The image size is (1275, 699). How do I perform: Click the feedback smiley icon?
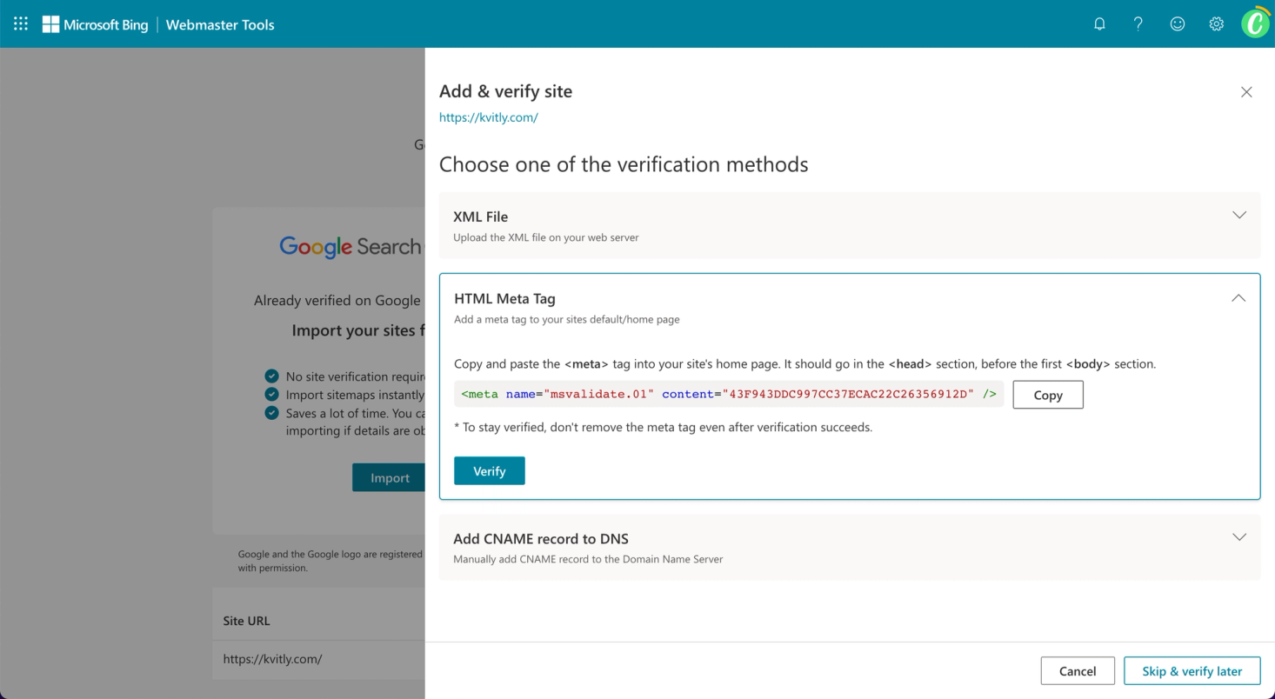click(x=1177, y=24)
